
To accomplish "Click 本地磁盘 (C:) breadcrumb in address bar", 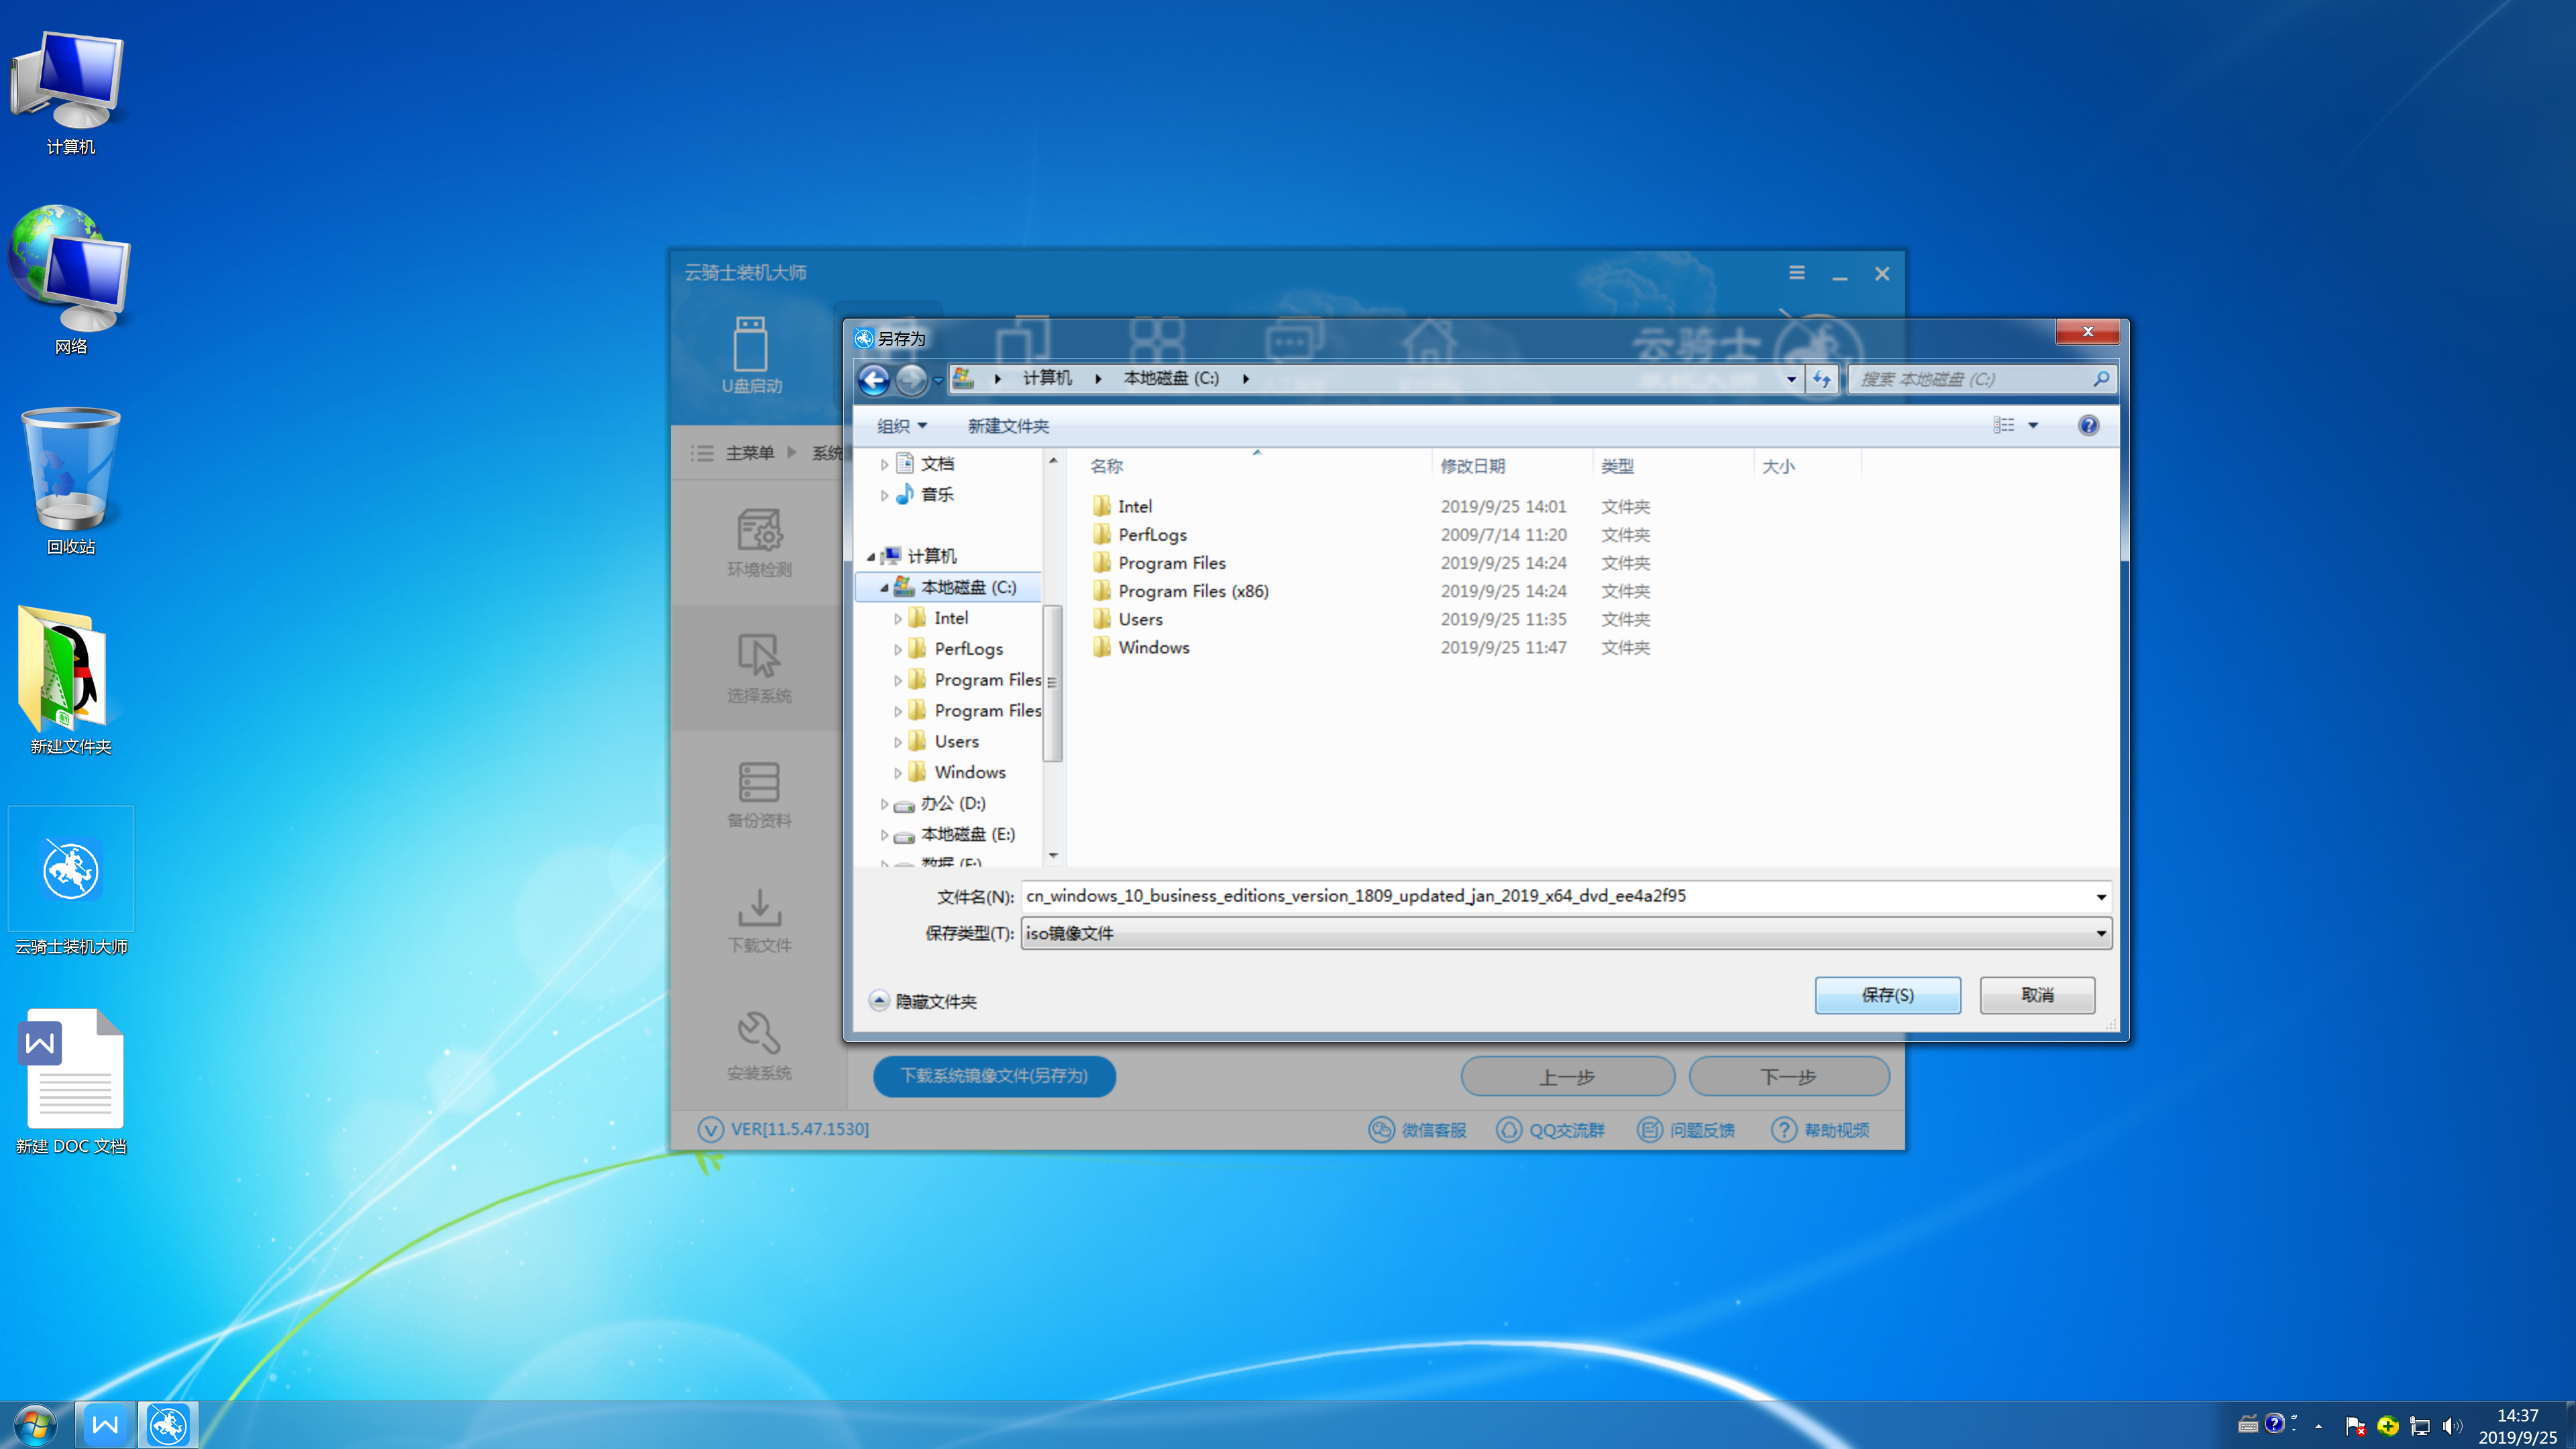I will (1171, 378).
